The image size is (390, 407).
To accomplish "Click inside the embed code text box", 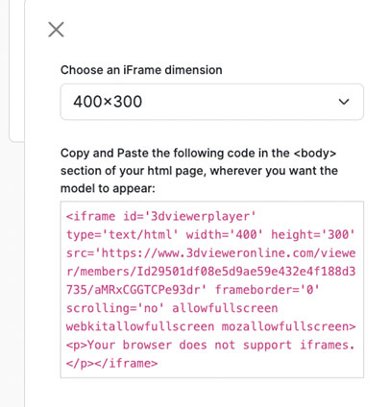I will tap(212, 290).
